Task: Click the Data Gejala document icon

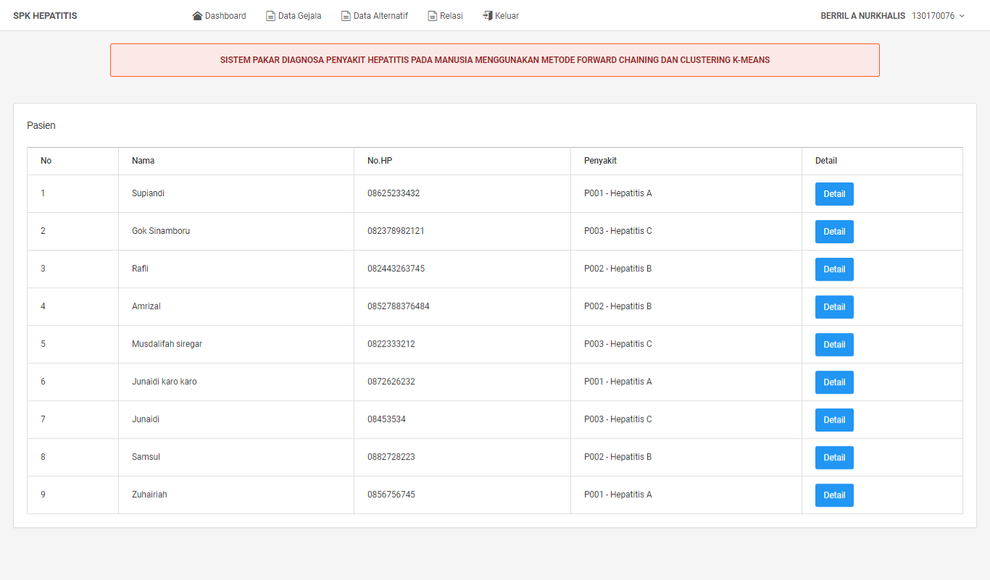Action: click(x=271, y=16)
